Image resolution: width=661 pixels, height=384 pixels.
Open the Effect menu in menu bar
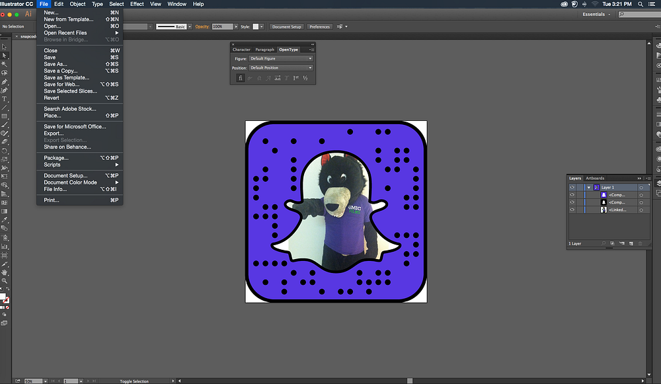coord(137,4)
